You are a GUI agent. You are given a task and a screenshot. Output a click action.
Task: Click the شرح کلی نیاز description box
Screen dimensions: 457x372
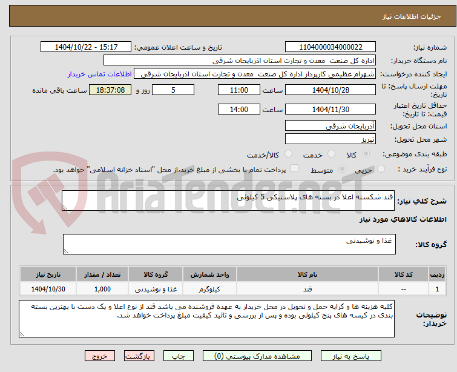coord(228,201)
